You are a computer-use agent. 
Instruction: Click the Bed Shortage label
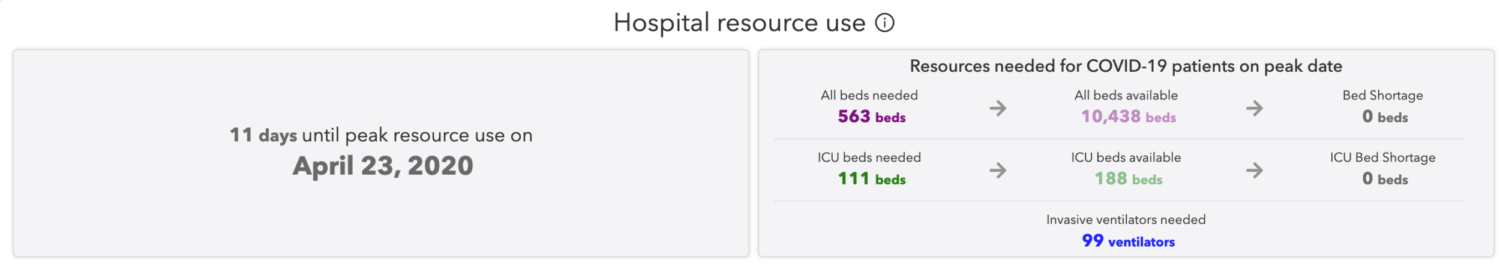click(1382, 95)
